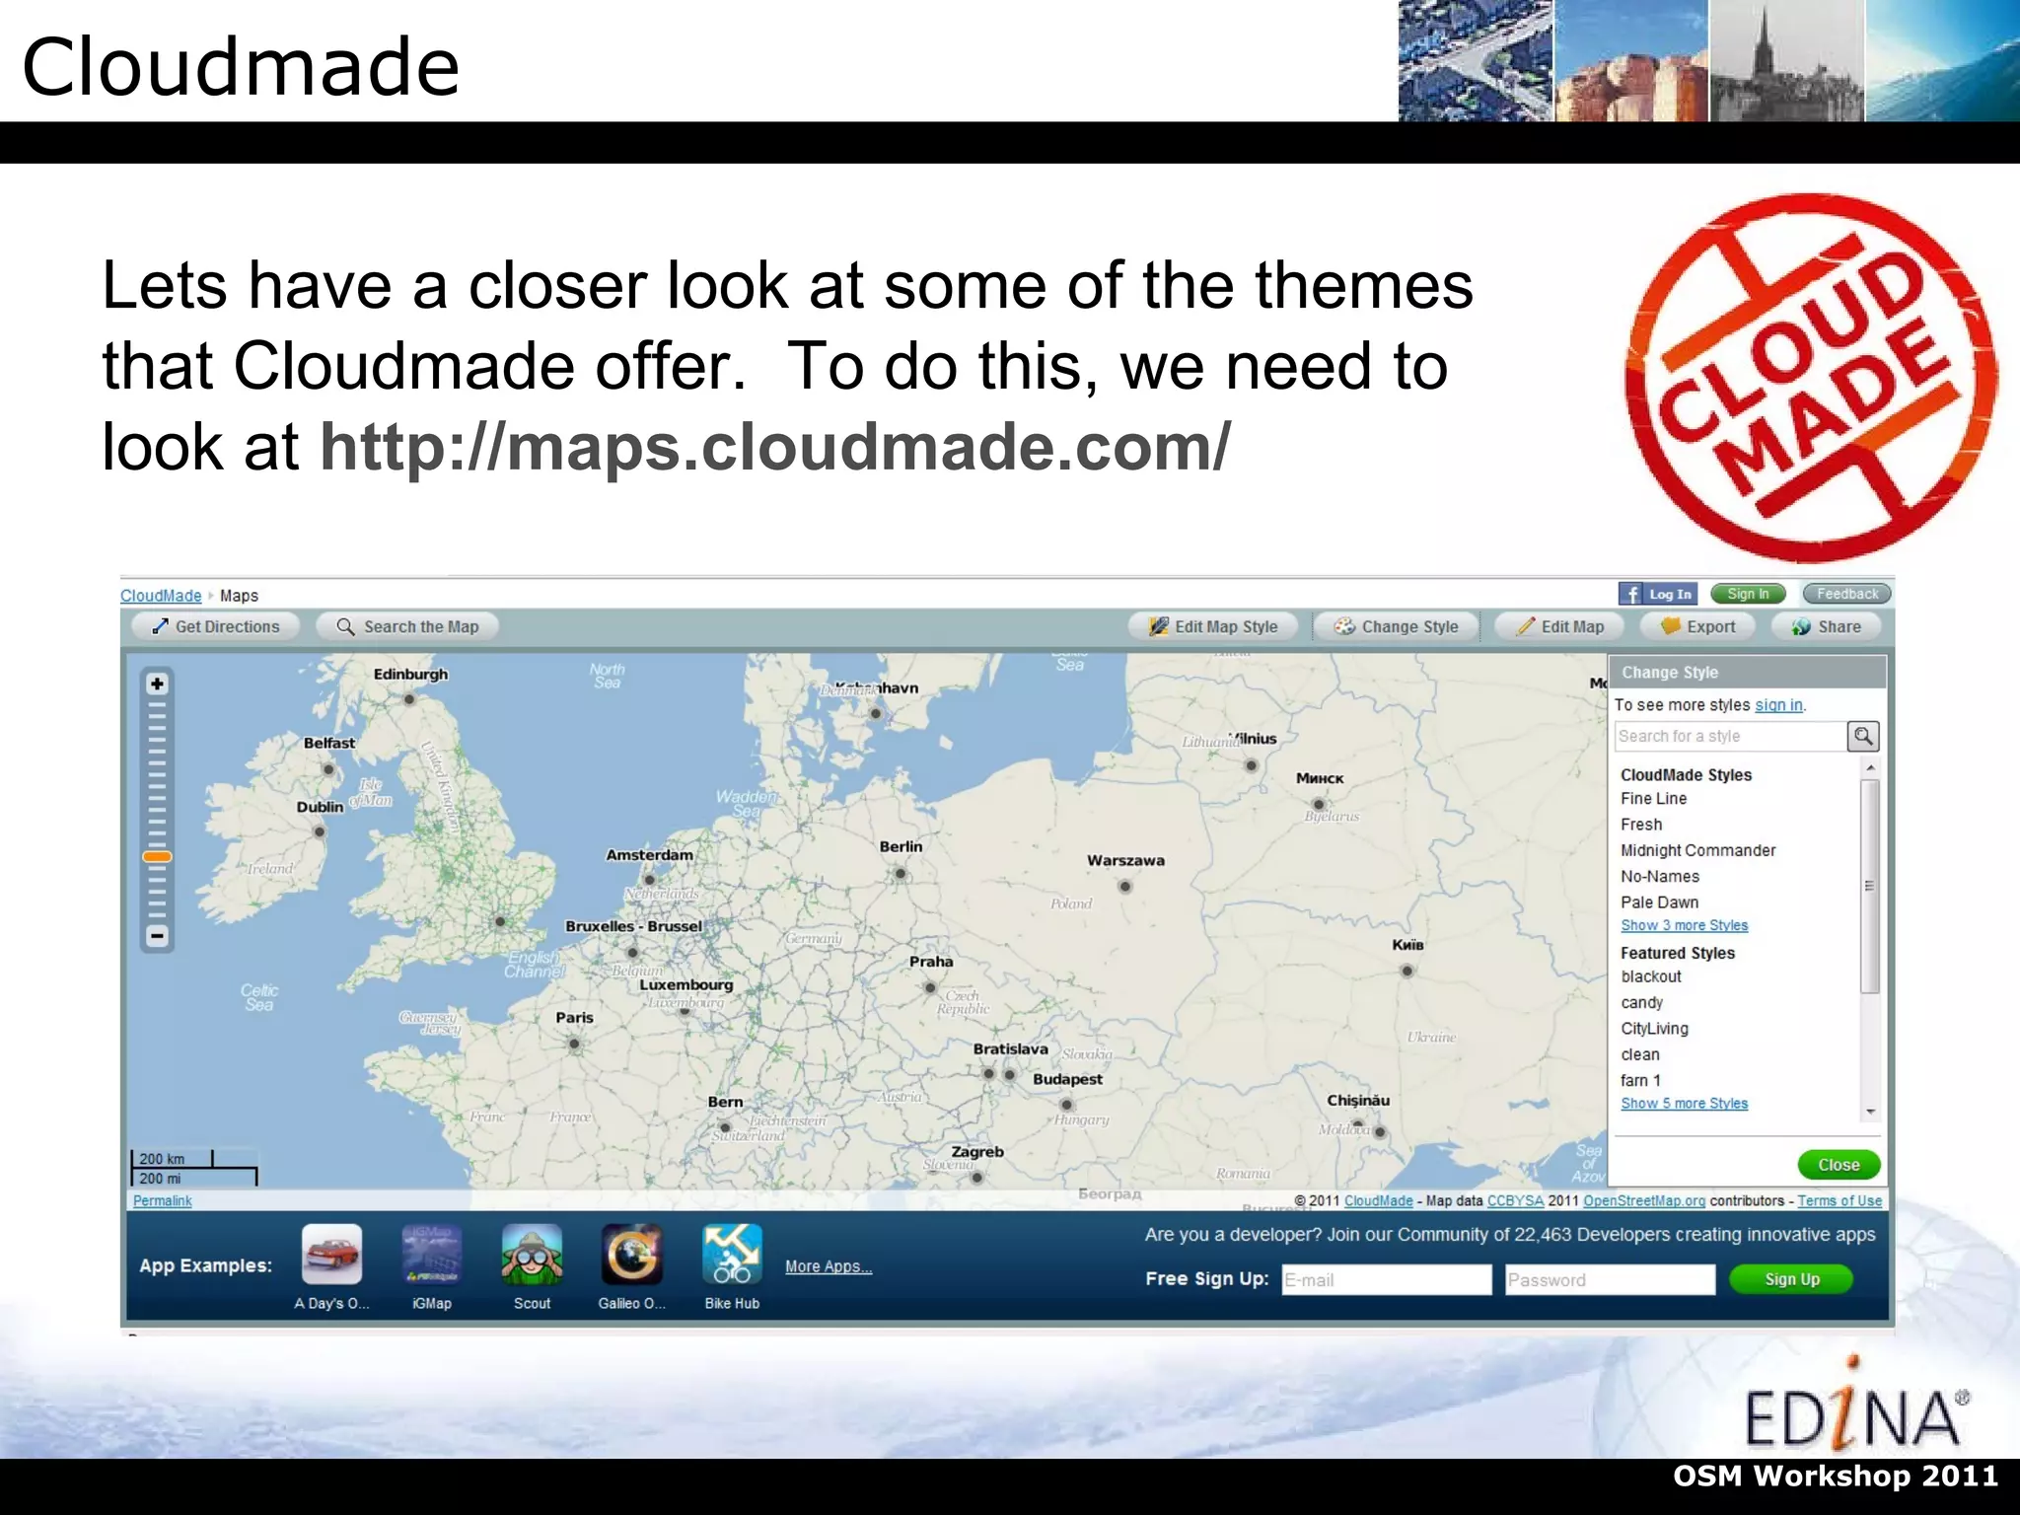Screen dimensions: 2020x1515
Task: Expand Show 3 more Styles
Action: pos(1685,925)
